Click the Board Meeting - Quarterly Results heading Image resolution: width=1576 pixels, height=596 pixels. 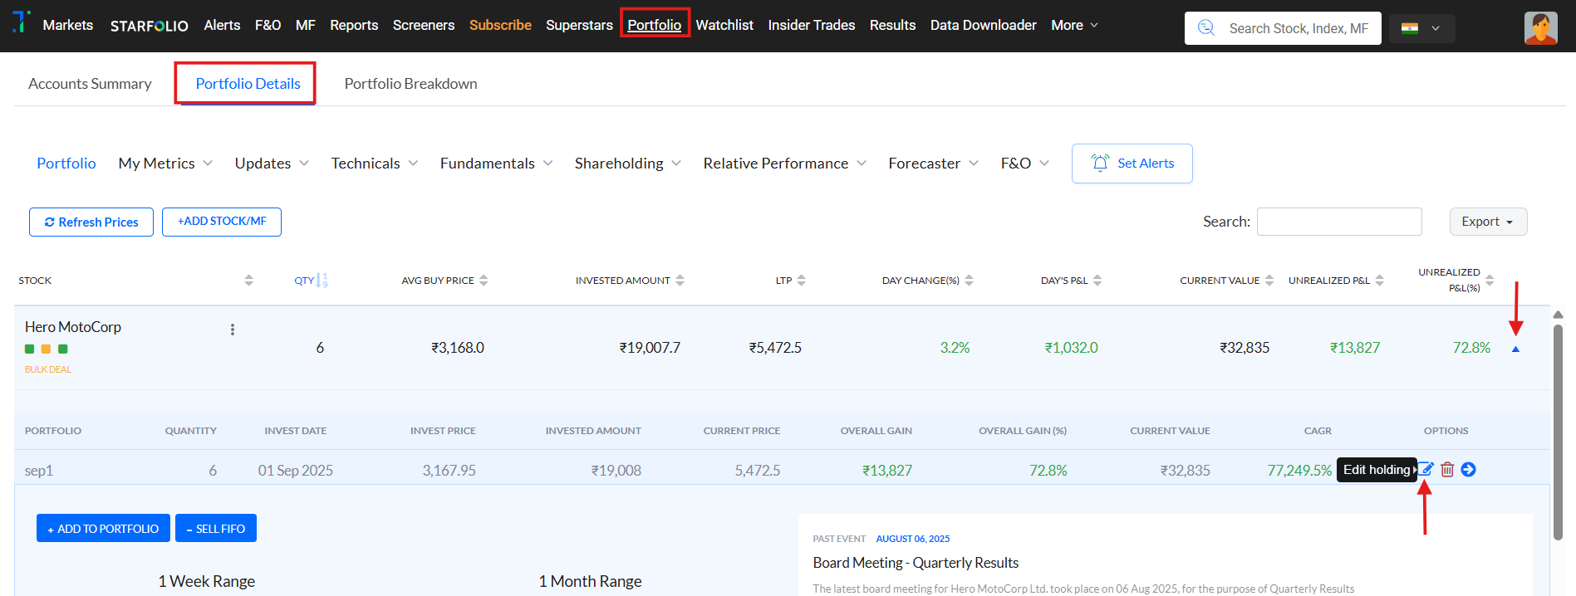click(x=916, y=563)
